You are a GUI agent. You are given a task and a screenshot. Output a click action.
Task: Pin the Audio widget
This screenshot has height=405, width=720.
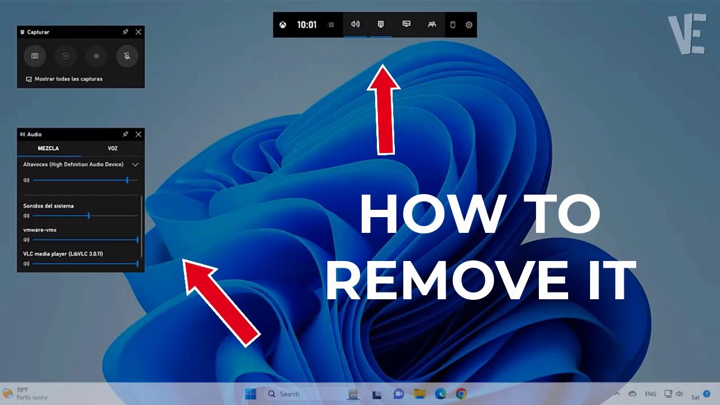[125, 134]
